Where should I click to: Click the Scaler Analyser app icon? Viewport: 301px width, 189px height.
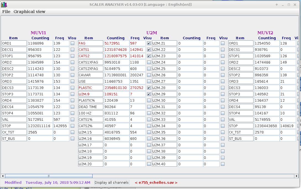4,5
